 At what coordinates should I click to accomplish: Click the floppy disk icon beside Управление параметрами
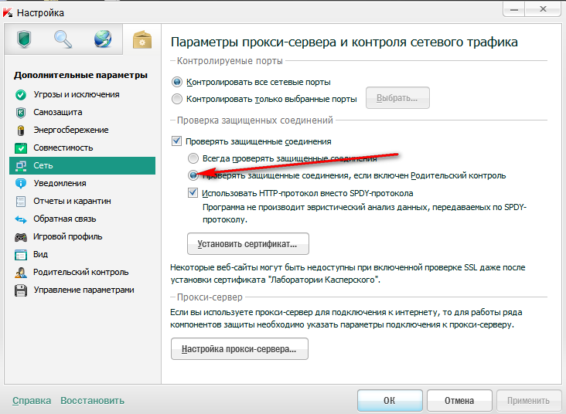[21, 290]
